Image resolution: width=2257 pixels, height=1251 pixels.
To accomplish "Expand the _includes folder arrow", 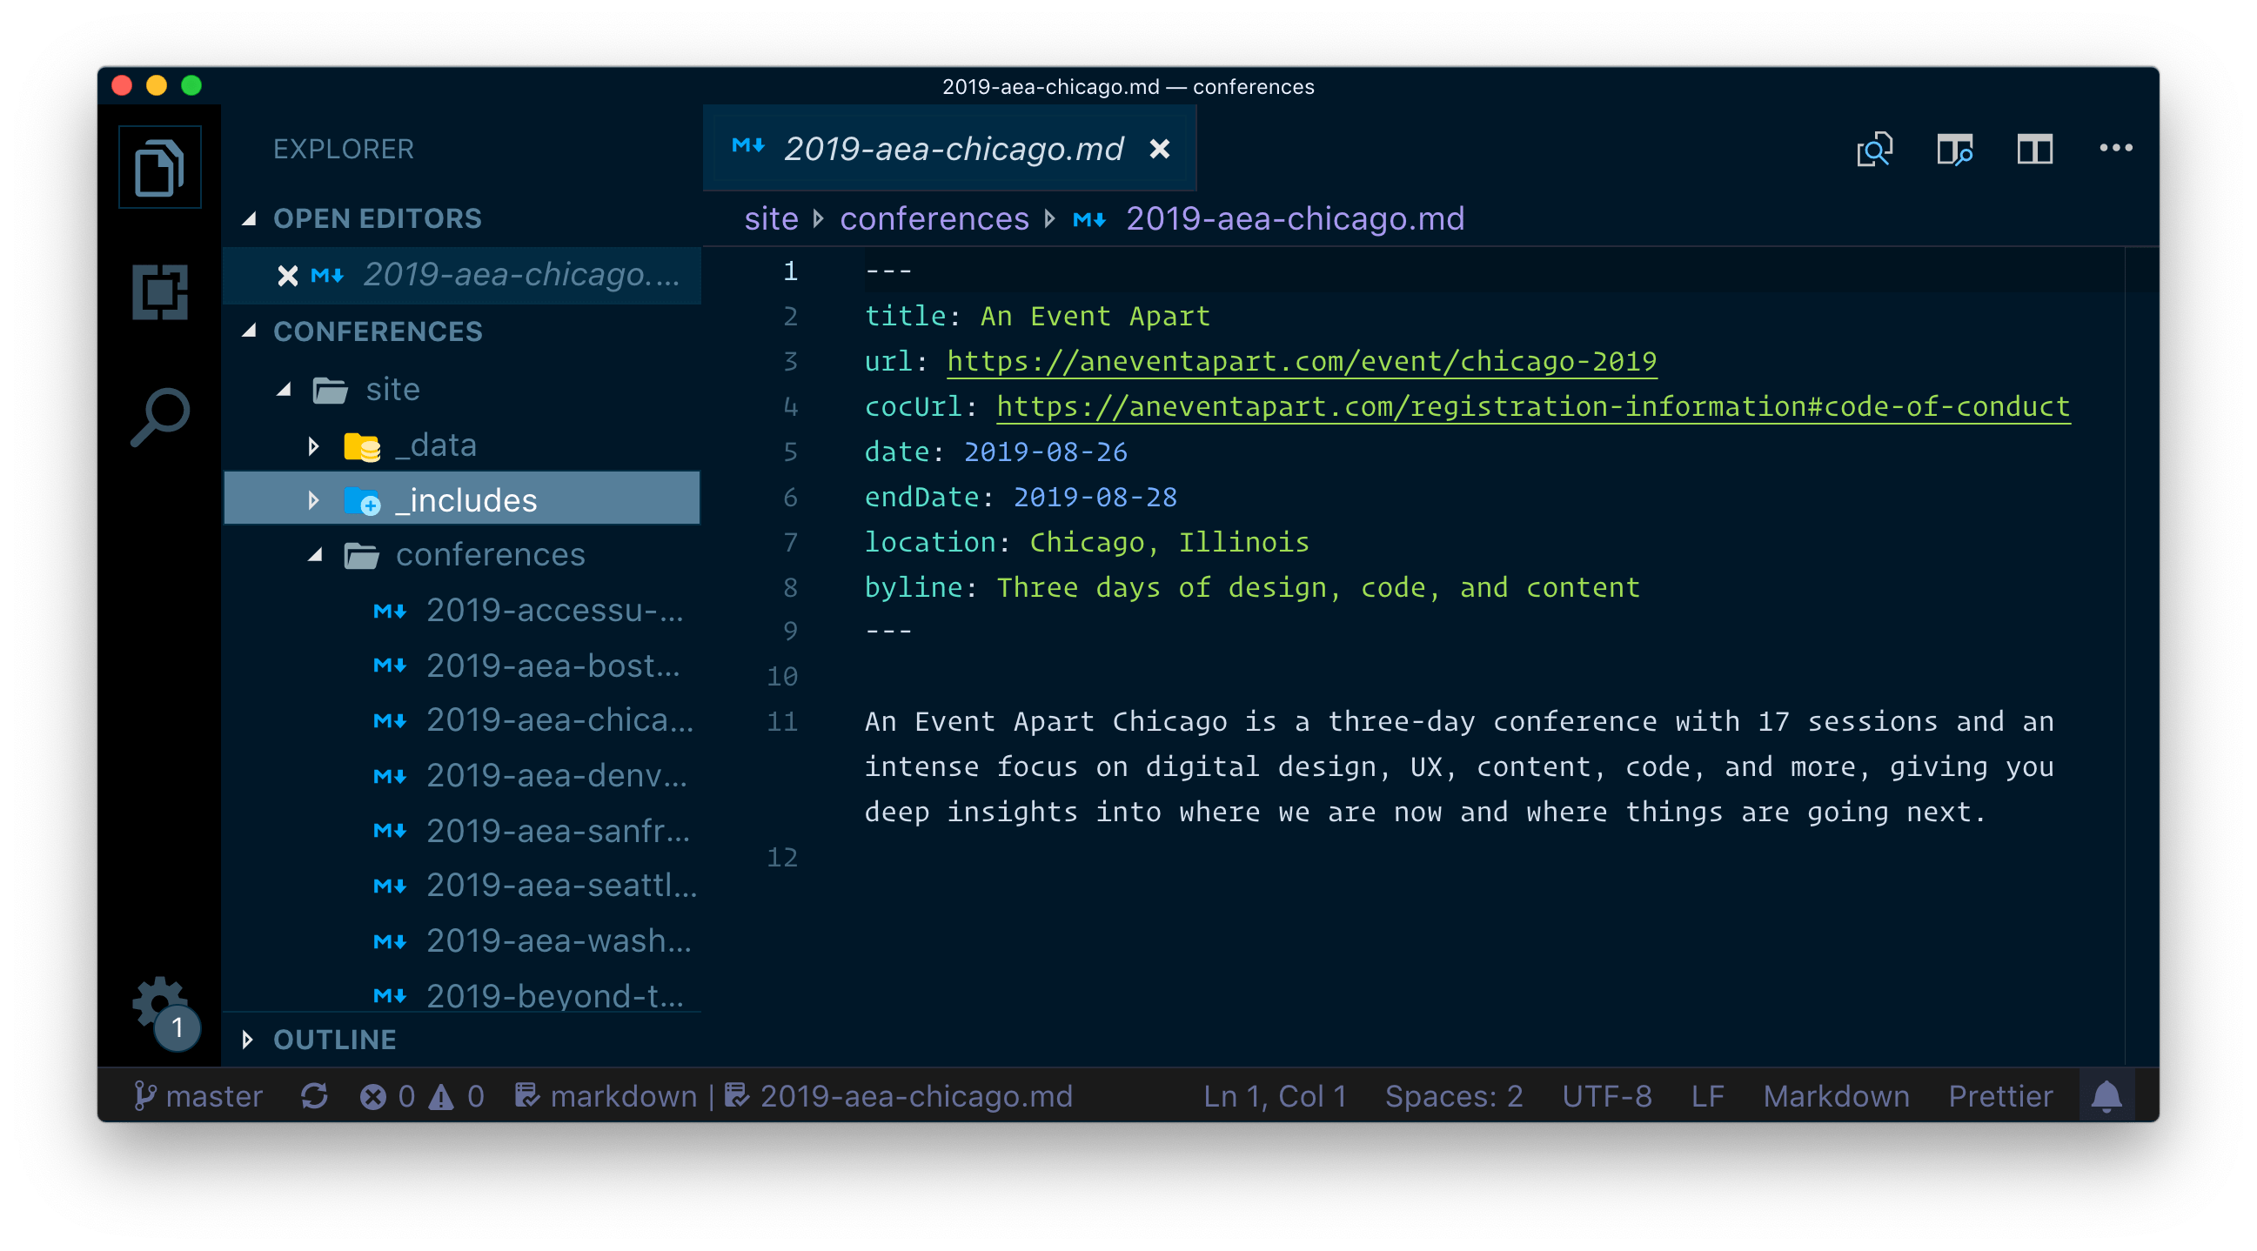I will (x=312, y=500).
